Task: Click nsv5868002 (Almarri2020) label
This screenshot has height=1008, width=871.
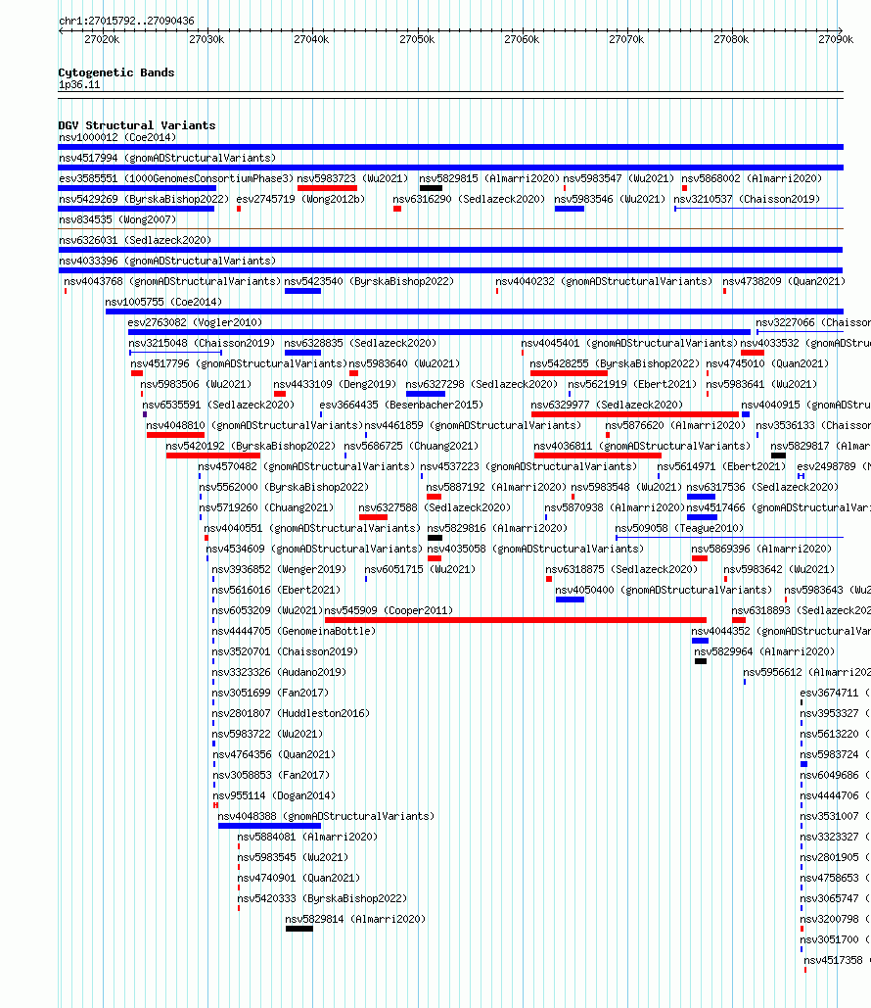Action: pos(752,178)
